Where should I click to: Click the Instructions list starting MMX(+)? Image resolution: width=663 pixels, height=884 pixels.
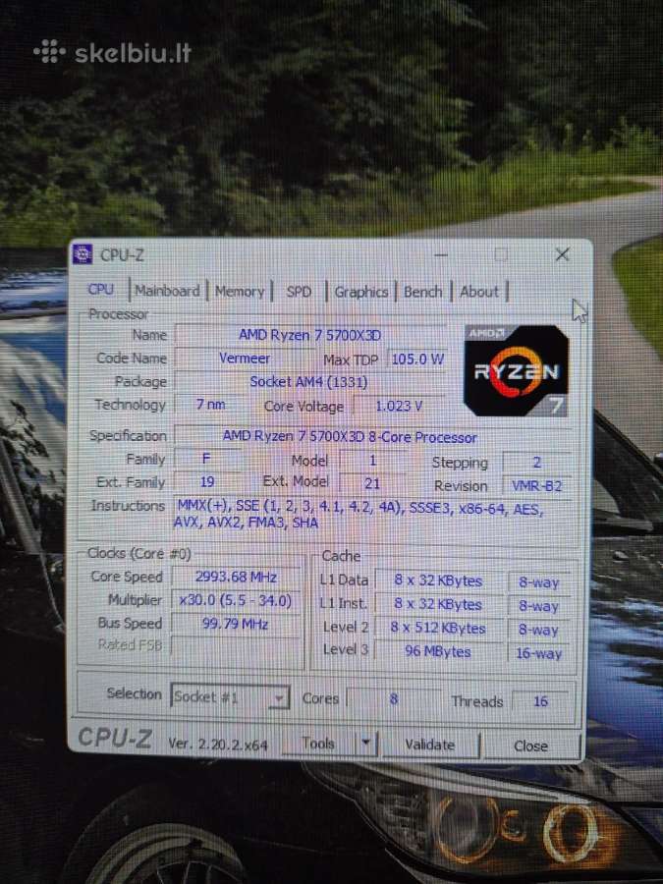point(372,514)
